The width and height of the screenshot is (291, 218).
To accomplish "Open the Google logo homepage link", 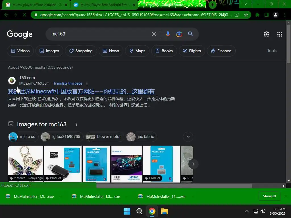I will [20, 34].
